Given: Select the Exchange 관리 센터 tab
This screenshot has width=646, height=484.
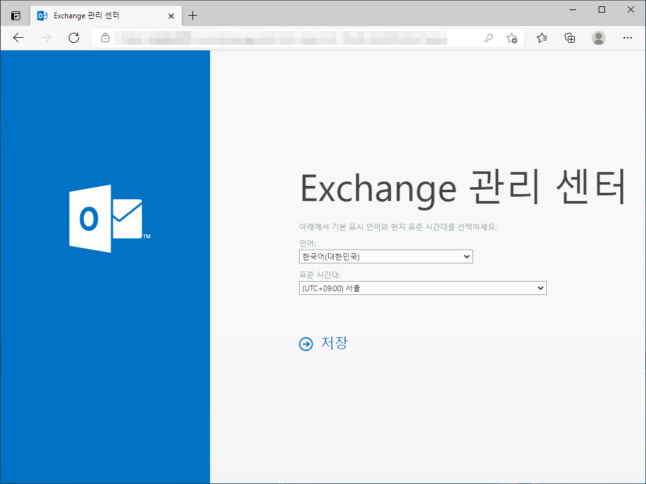Looking at the screenshot, I should pyautogui.click(x=106, y=16).
